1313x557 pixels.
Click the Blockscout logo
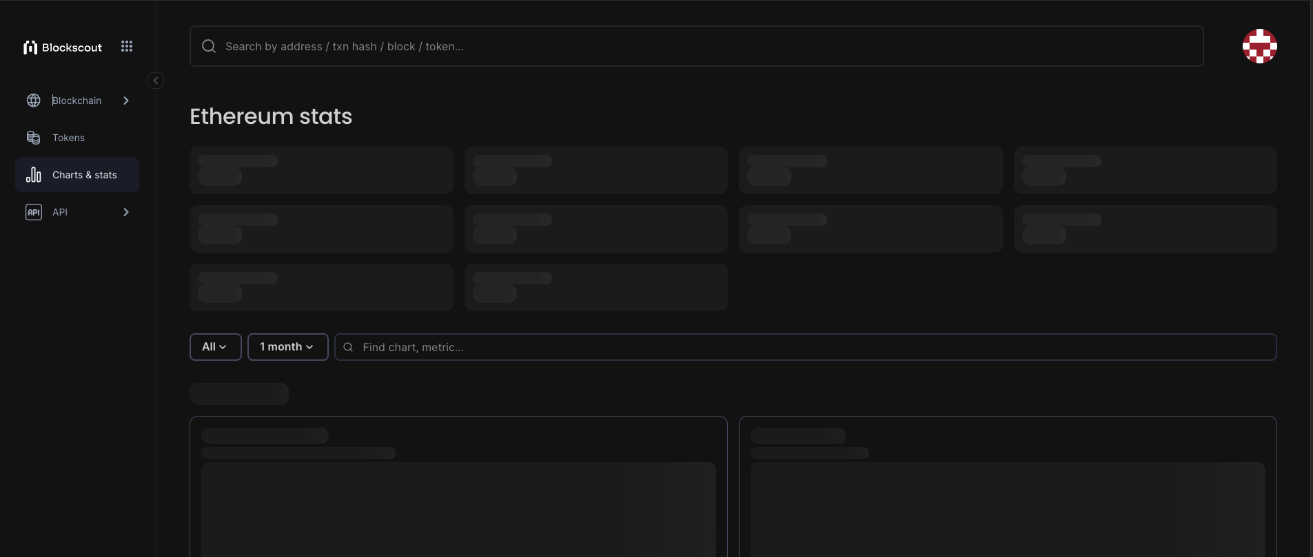tap(63, 47)
